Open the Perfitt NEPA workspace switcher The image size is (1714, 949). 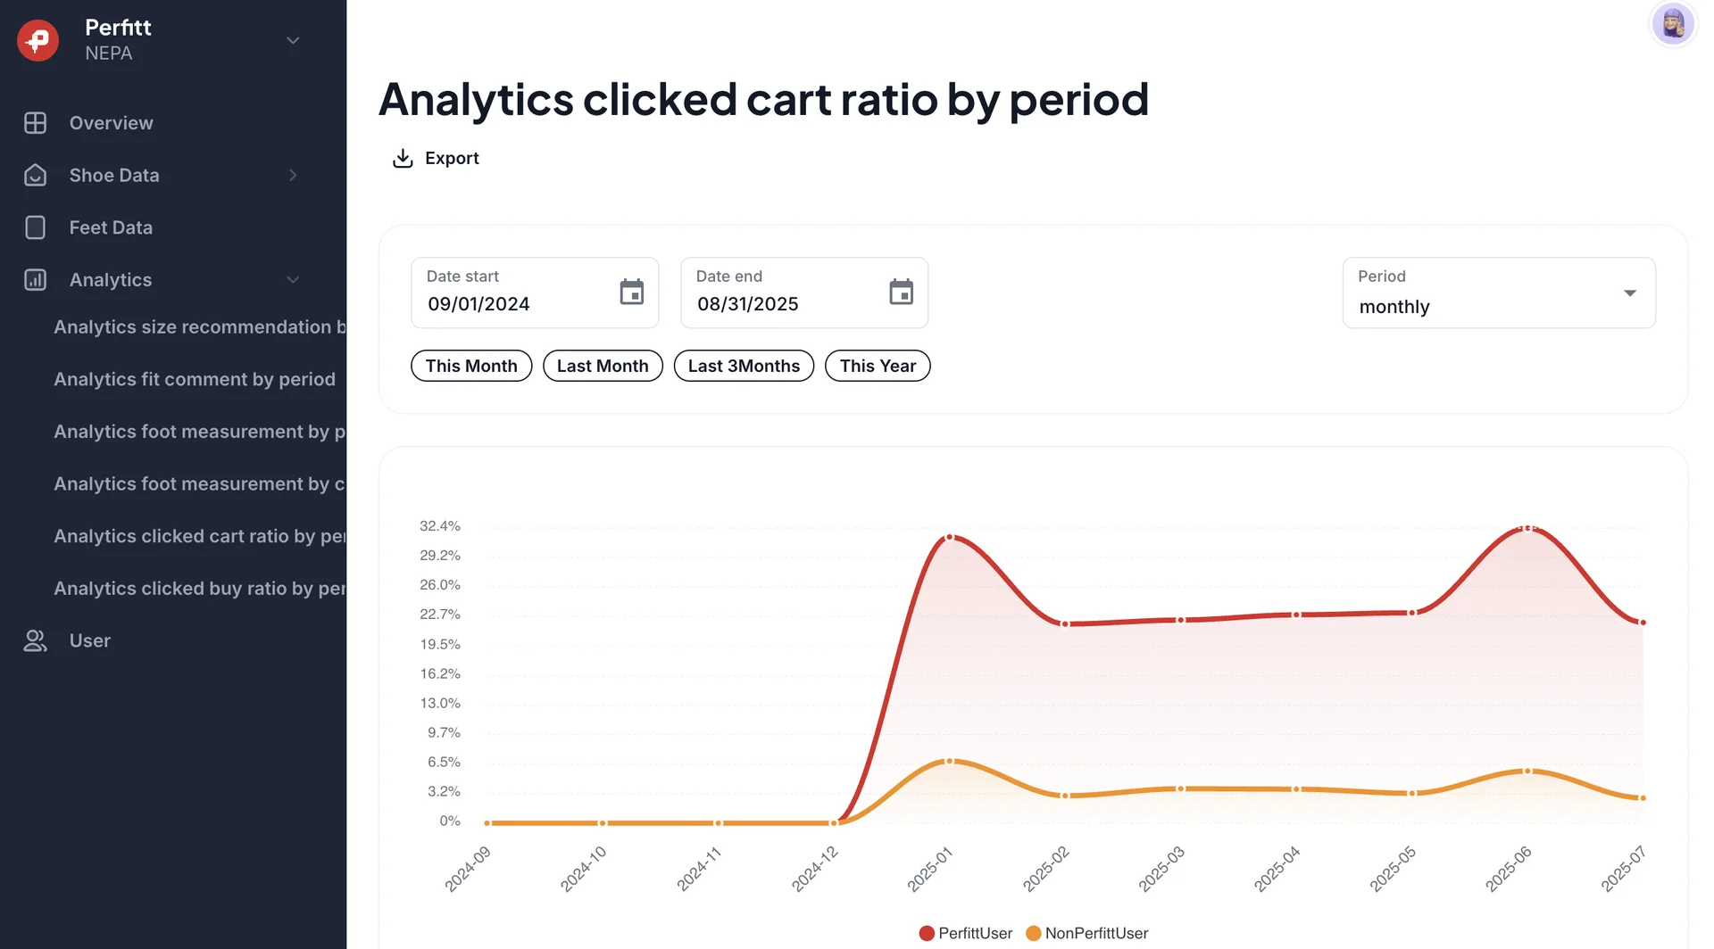[293, 40]
